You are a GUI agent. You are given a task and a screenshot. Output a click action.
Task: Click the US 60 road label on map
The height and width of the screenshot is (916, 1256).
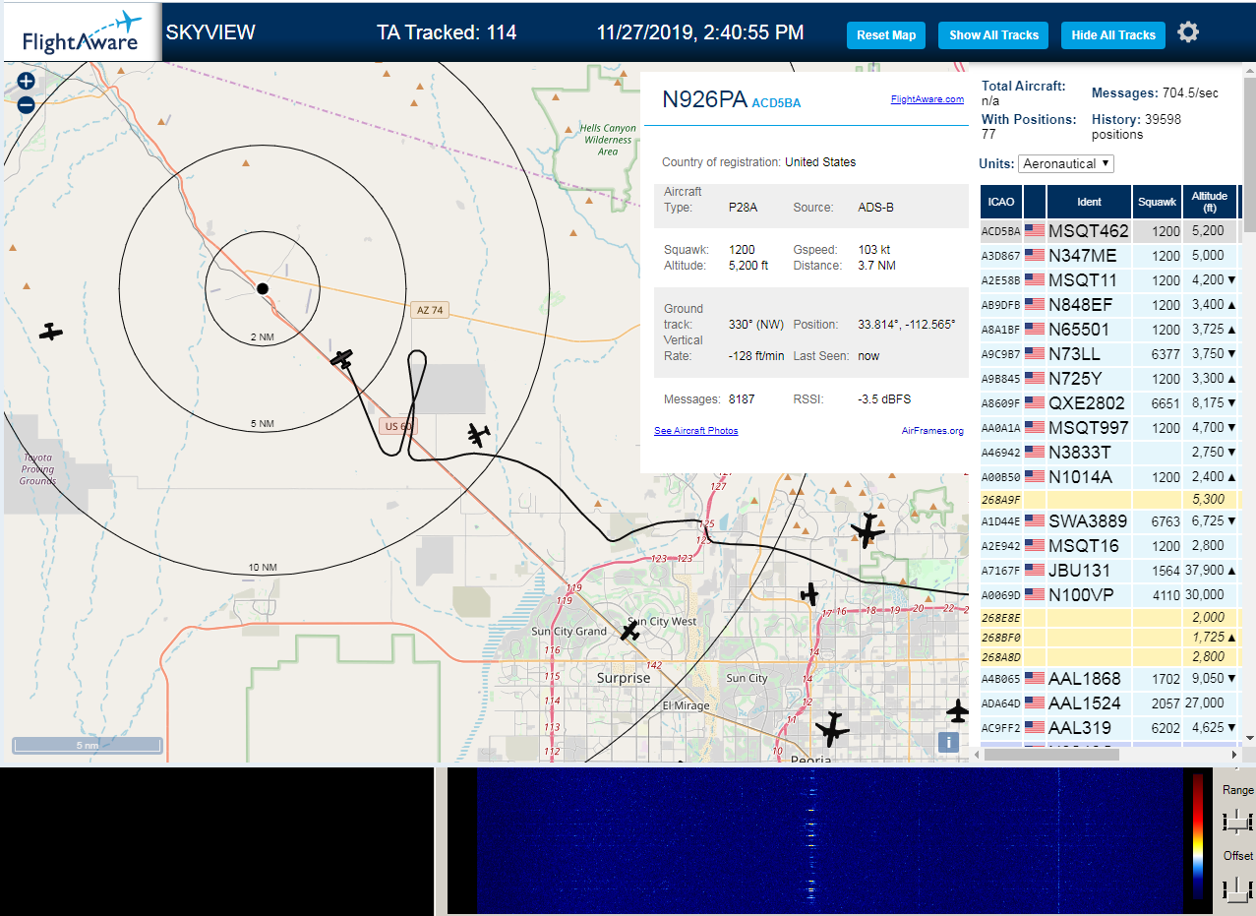tap(397, 426)
